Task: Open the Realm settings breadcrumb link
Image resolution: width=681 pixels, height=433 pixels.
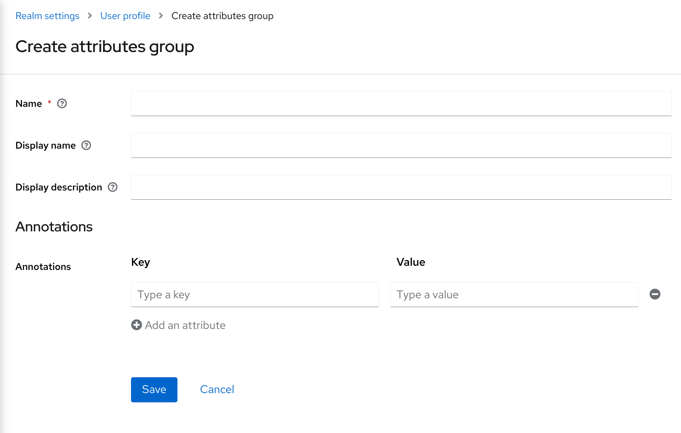Action: point(47,15)
